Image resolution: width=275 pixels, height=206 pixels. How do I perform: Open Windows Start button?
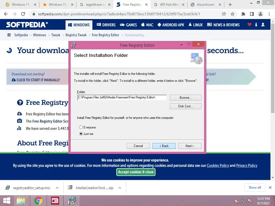(6, 201)
